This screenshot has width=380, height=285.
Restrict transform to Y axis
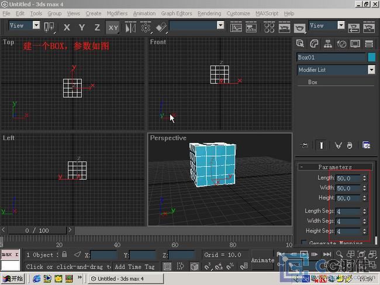[x=82, y=27]
